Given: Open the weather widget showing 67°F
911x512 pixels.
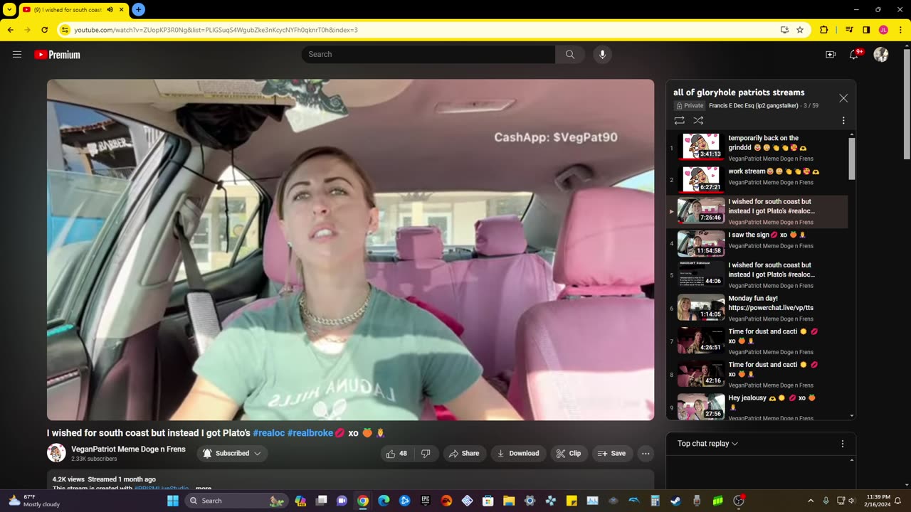Looking at the screenshot, I should (33, 501).
